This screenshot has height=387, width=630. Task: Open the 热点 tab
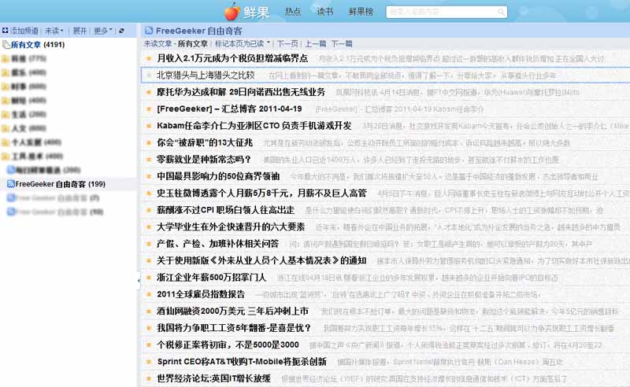(292, 12)
